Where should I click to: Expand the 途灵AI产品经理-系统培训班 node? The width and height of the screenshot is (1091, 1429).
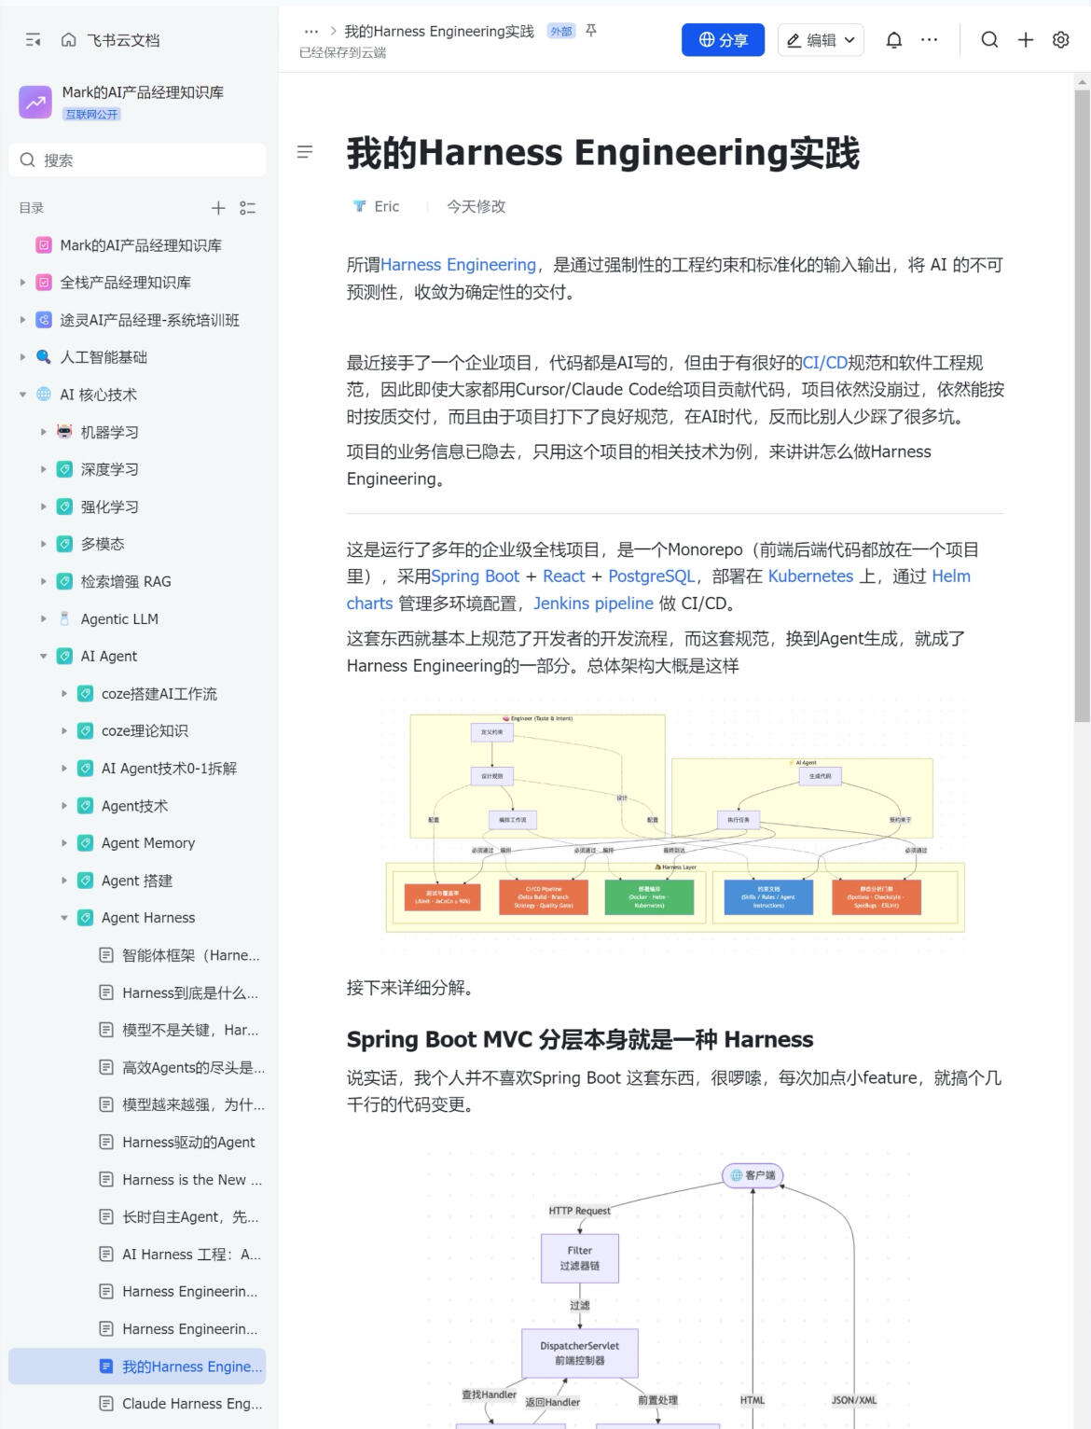[x=22, y=320]
